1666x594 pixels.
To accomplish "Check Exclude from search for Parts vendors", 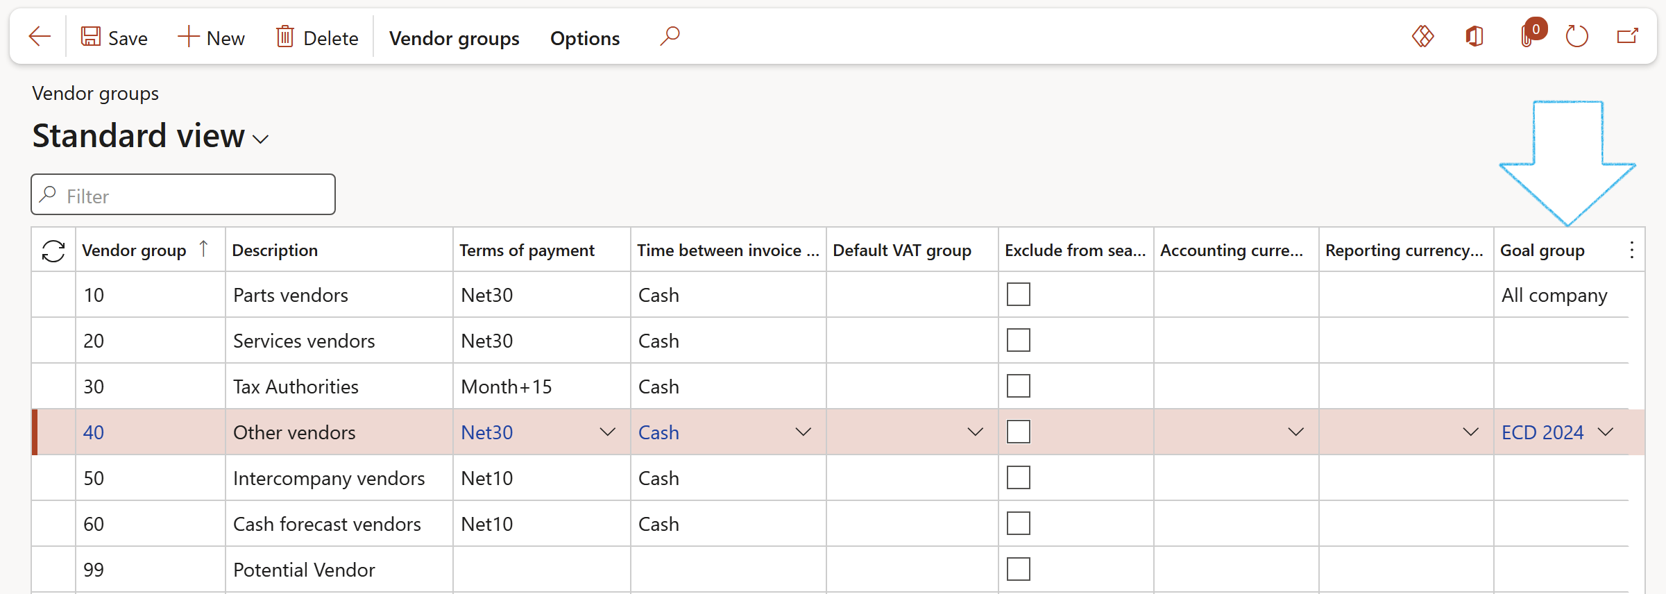I will pyautogui.click(x=1018, y=295).
